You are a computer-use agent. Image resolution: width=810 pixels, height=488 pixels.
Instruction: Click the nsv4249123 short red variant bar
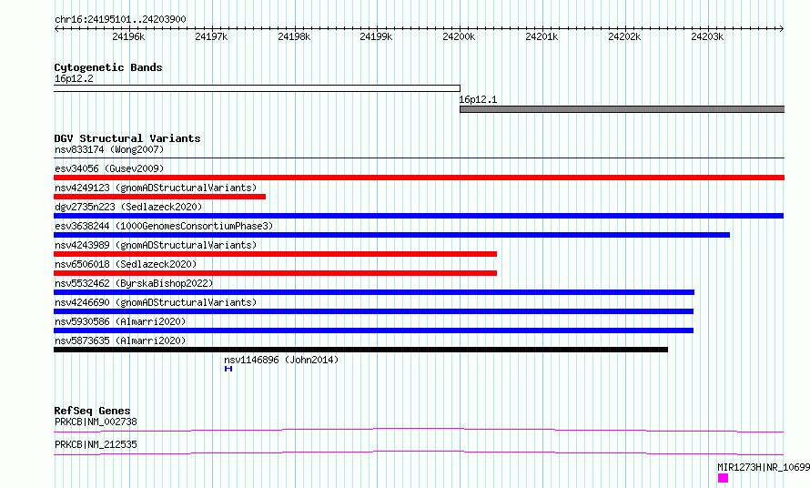159,197
